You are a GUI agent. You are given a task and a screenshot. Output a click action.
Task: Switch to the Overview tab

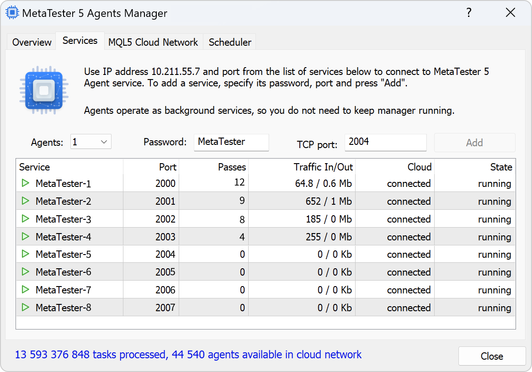(32, 42)
